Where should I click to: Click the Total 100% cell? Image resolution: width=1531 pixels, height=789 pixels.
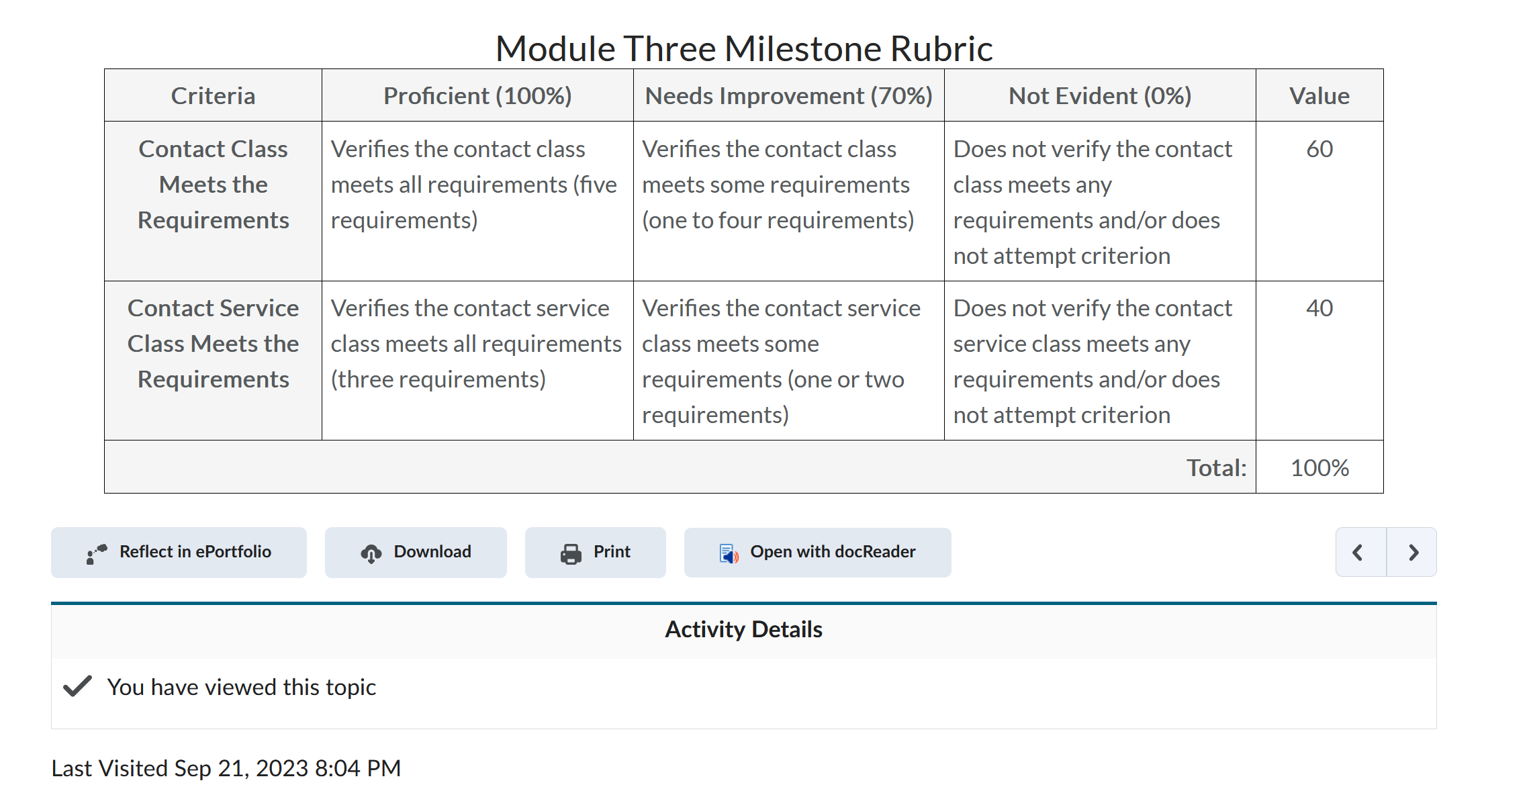coord(1319,467)
